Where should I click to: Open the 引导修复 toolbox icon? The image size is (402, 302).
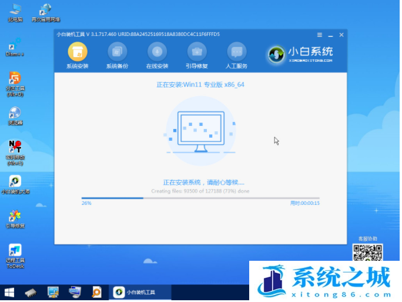coord(197,56)
